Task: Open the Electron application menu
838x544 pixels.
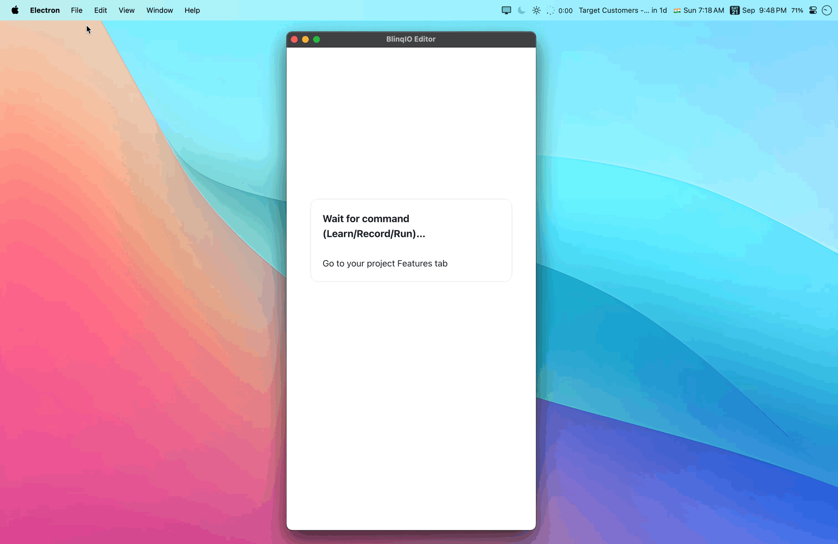Action: click(x=45, y=10)
